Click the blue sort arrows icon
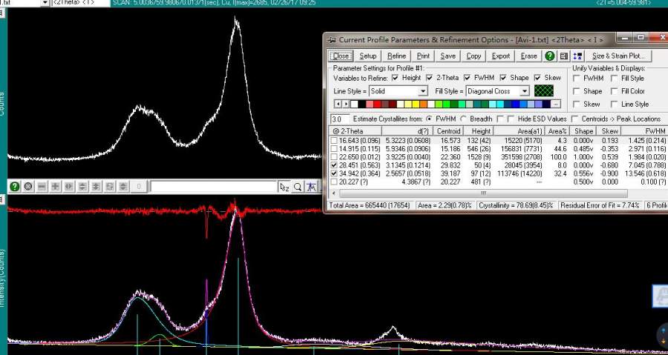The image size is (668, 355). (577, 56)
